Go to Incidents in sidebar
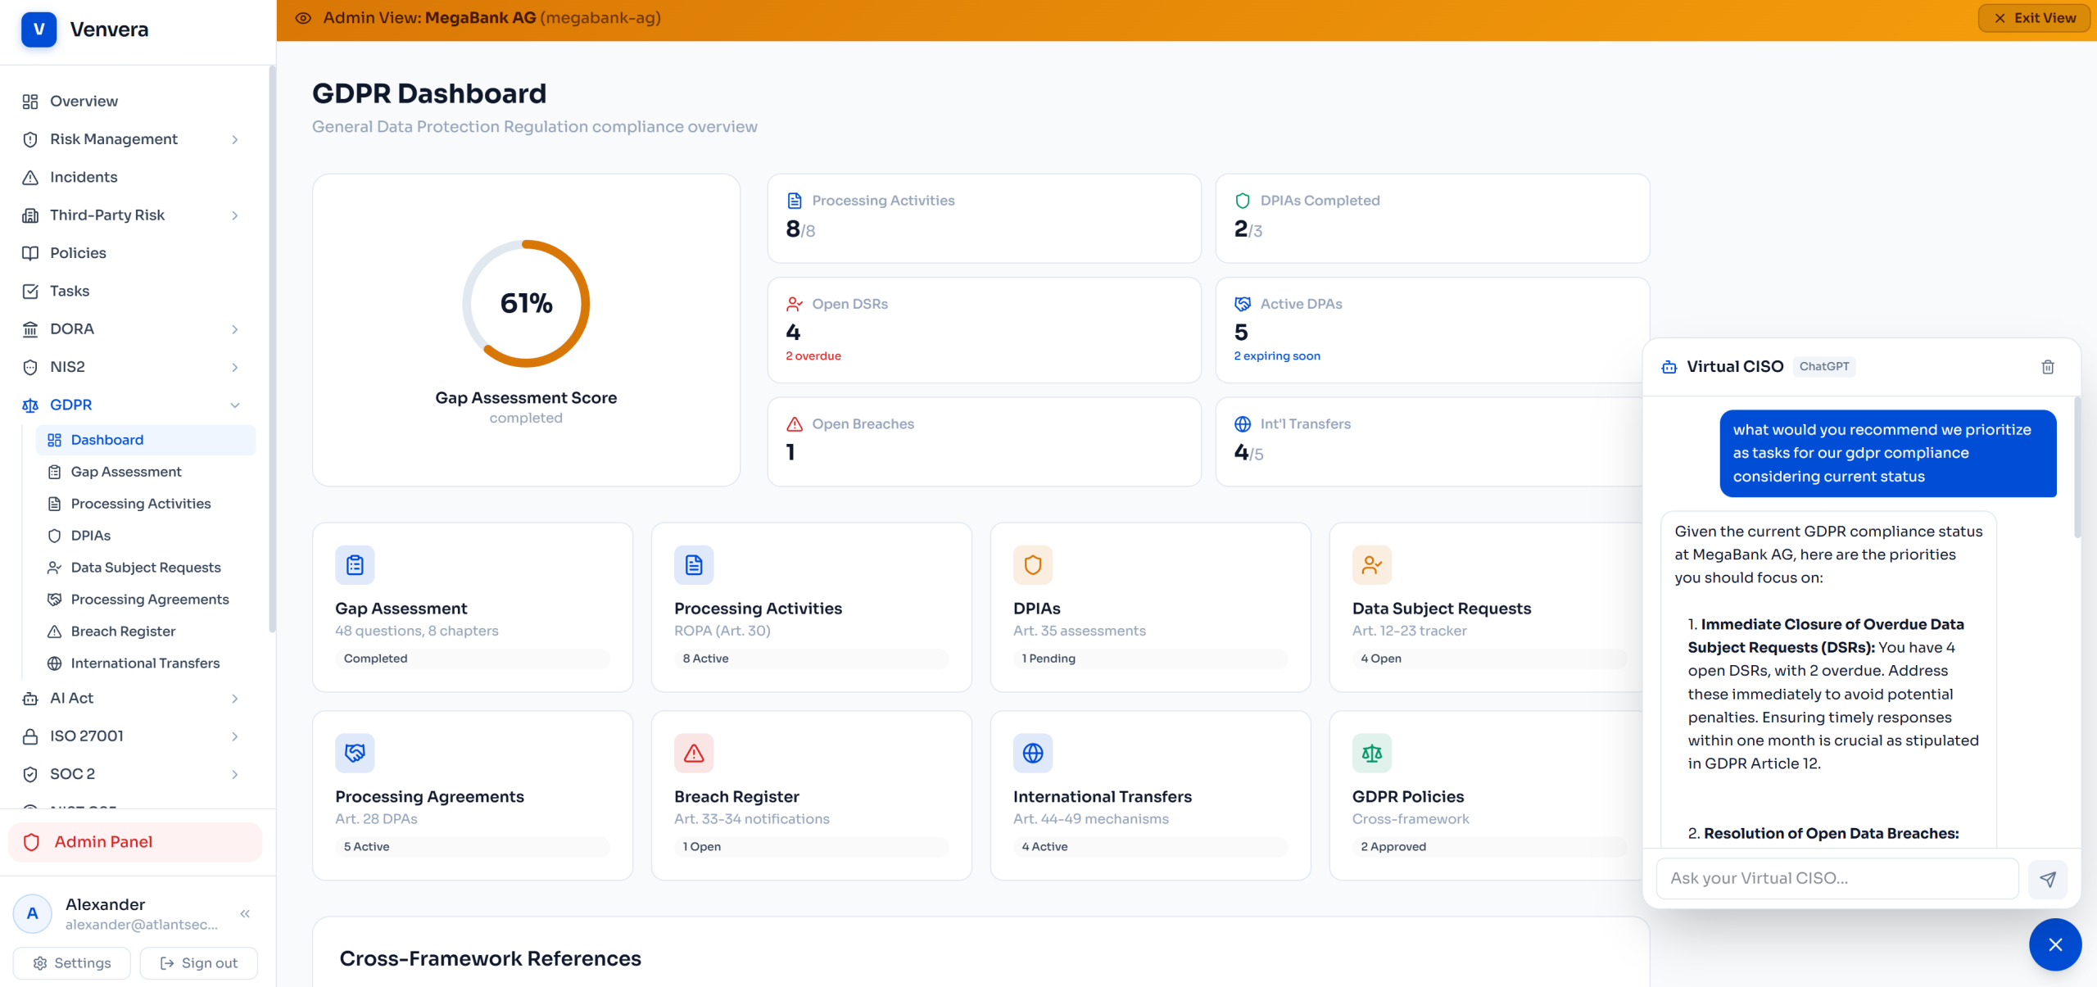The height and width of the screenshot is (987, 2097). (84, 178)
